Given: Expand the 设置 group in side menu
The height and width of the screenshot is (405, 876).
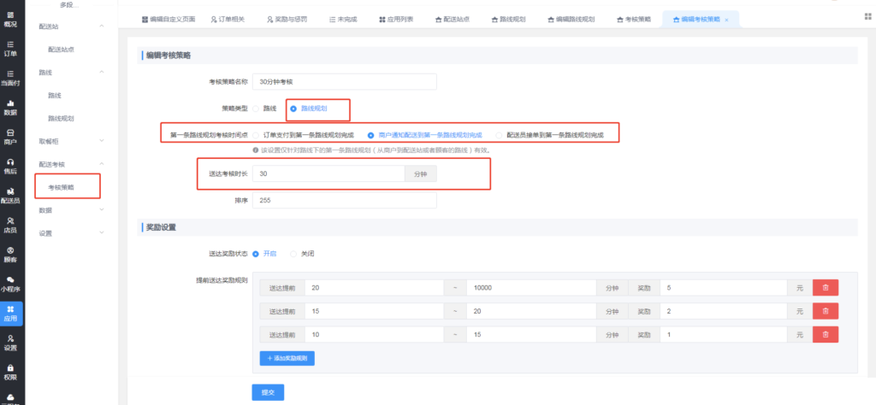Looking at the screenshot, I should pos(102,232).
